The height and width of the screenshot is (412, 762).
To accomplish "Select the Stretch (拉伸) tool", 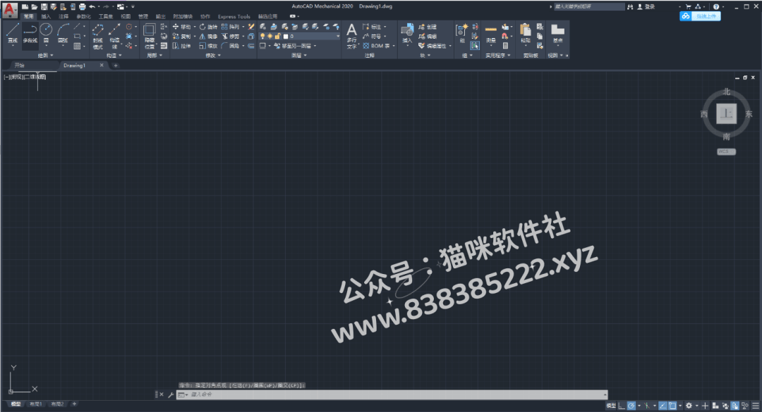I will coord(181,46).
